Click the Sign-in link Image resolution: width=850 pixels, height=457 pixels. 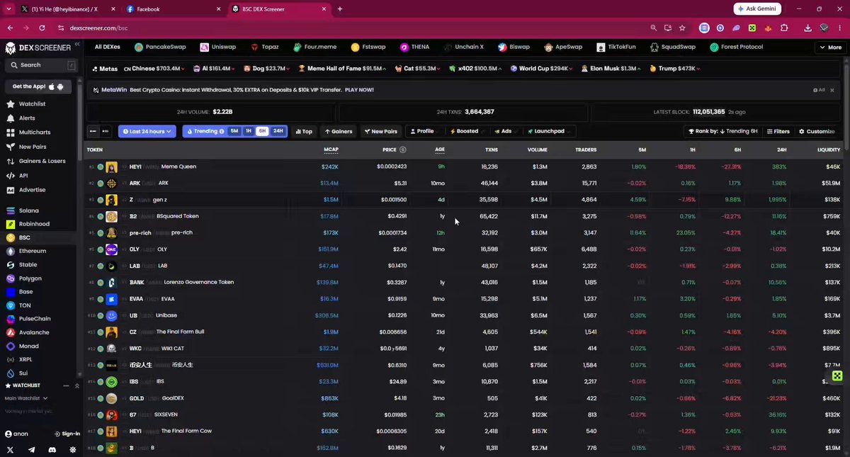click(67, 434)
